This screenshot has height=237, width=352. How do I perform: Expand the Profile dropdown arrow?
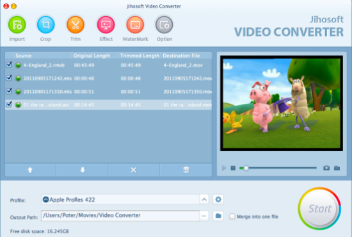coord(204,199)
